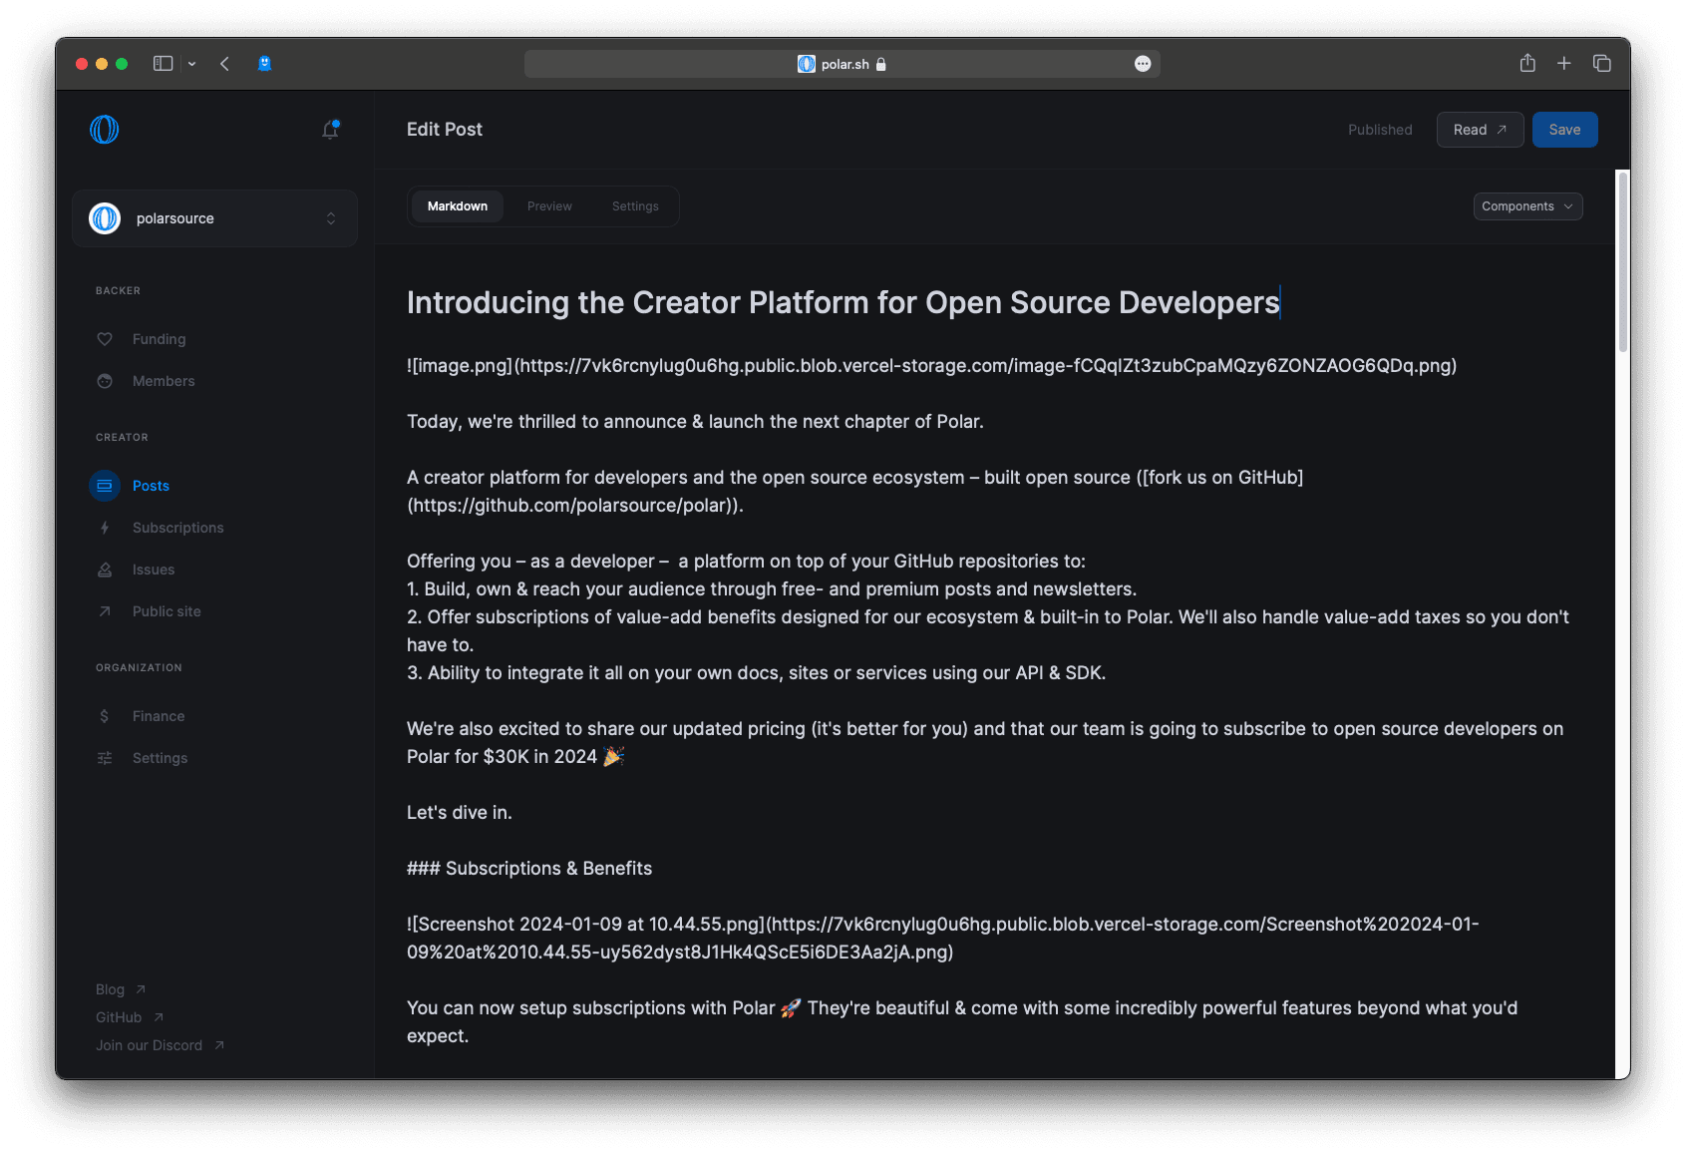The image size is (1686, 1153).
Task: Open Subscriptions in the sidebar
Action: point(178,528)
